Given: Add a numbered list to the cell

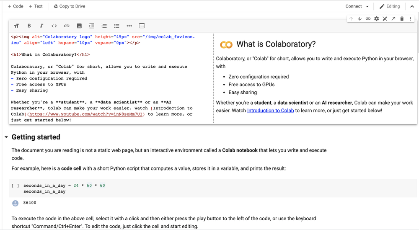Looking at the screenshot, I should (x=104, y=26).
